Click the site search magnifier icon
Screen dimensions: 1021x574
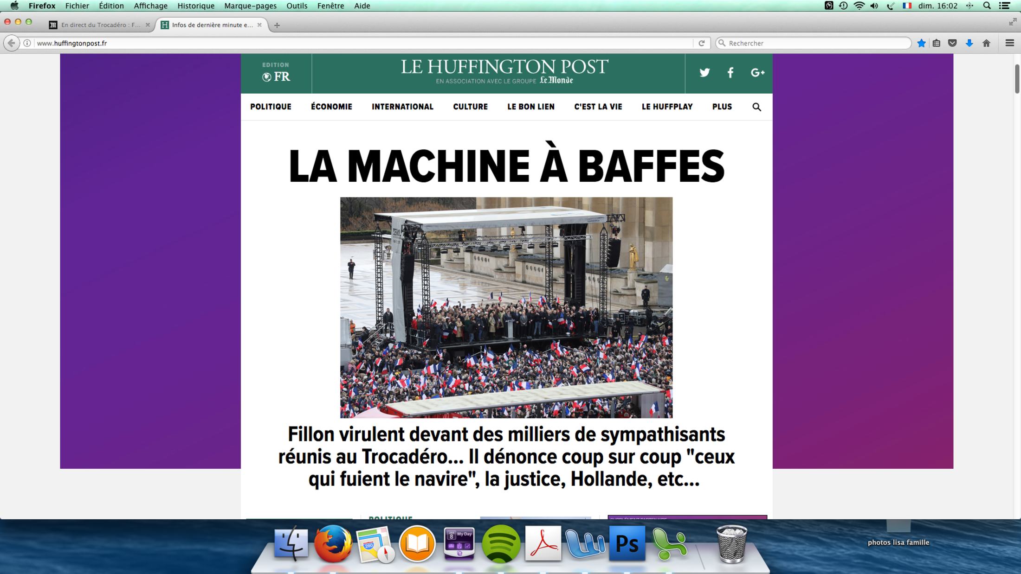click(x=756, y=107)
